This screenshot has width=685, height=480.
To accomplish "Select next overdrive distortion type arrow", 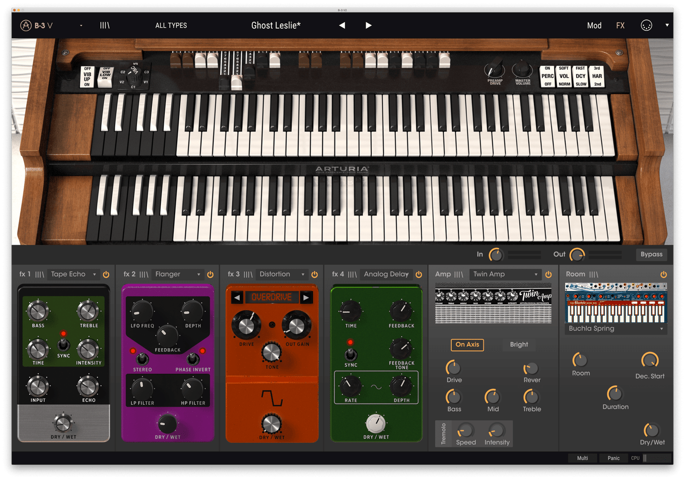I will click(x=306, y=298).
